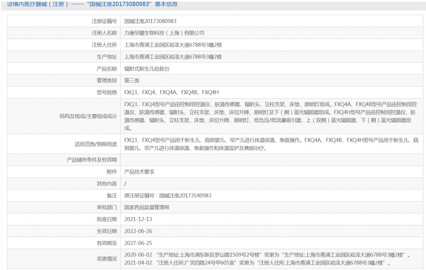426x270 pixels.
Task: Click the 型号规格 label
Action: coord(106,92)
